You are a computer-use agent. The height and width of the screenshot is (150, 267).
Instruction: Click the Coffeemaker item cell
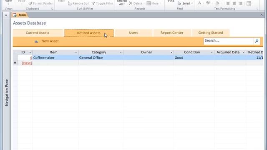click(x=55, y=57)
